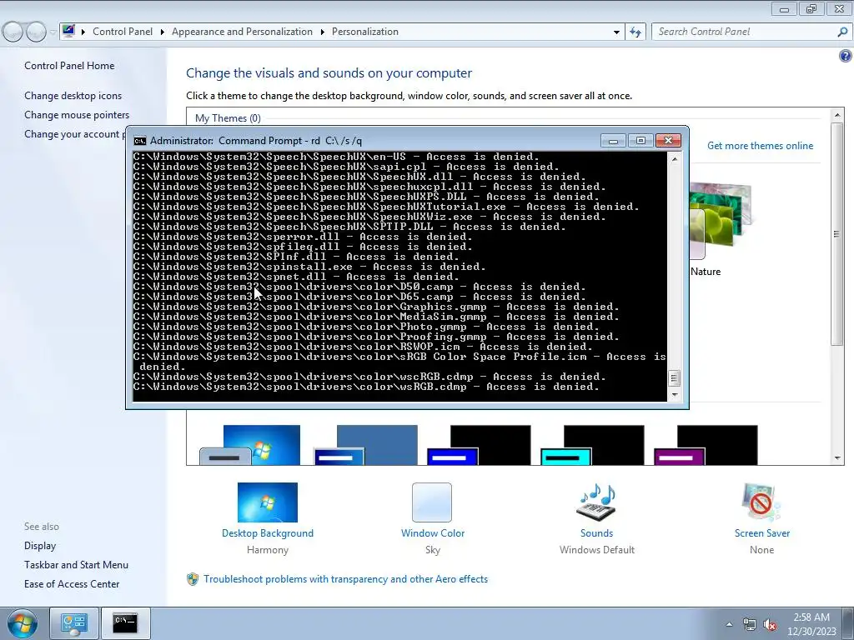
Task: Open Taskbar and Start Menu link
Action: pyautogui.click(x=76, y=565)
